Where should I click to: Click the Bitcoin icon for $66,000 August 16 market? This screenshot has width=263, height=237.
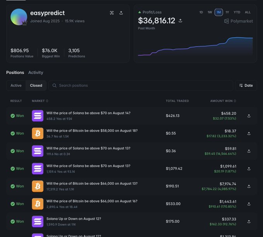pos(38,204)
